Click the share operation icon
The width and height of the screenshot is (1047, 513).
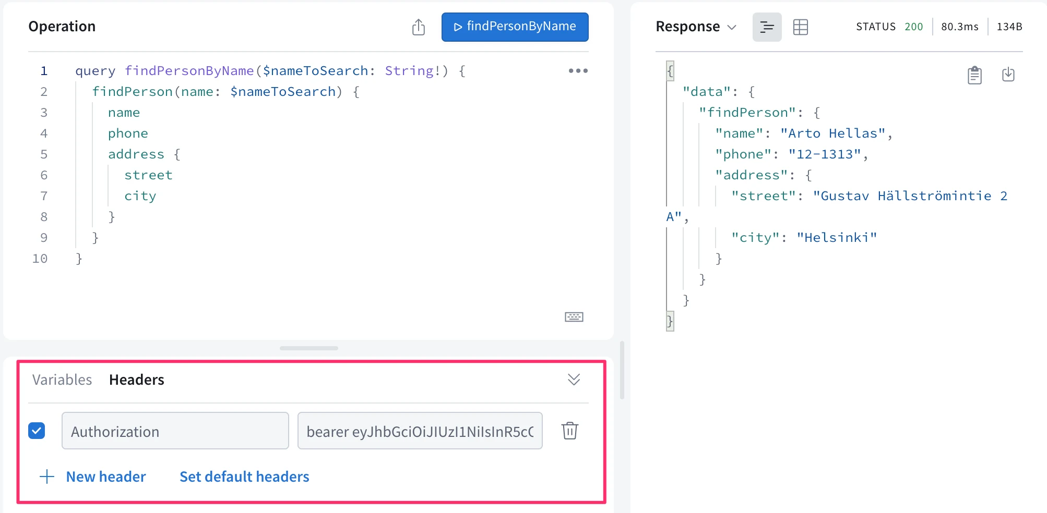[x=419, y=27]
